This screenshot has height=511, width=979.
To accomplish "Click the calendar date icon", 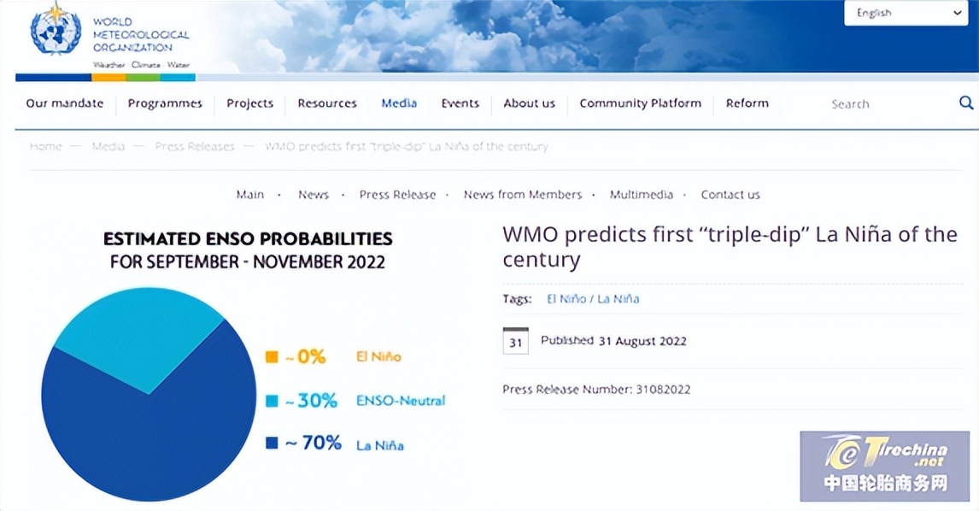I will (x=515, y=341).
